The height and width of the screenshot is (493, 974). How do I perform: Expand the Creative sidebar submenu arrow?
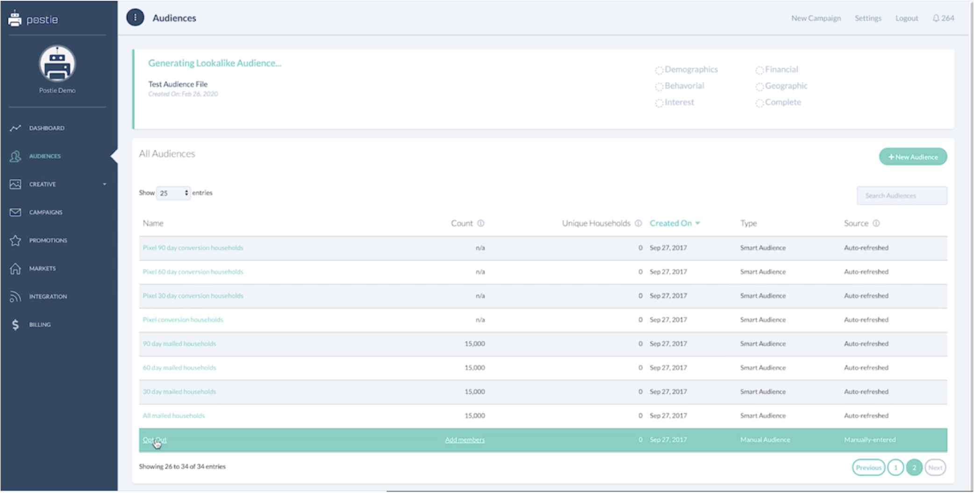click(104, 184)
